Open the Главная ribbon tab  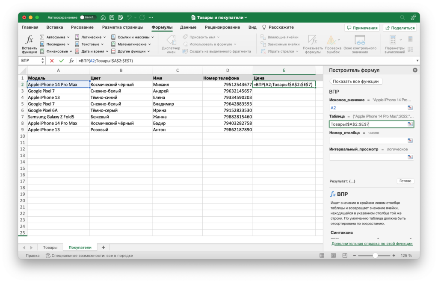(x=30, y=27)
